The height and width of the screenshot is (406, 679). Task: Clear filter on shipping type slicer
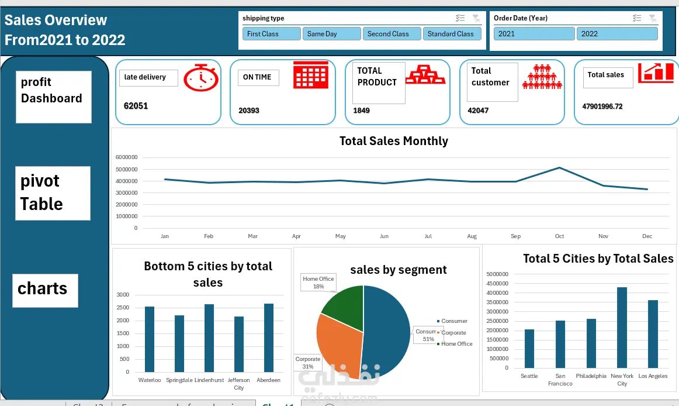coord(476,18)
